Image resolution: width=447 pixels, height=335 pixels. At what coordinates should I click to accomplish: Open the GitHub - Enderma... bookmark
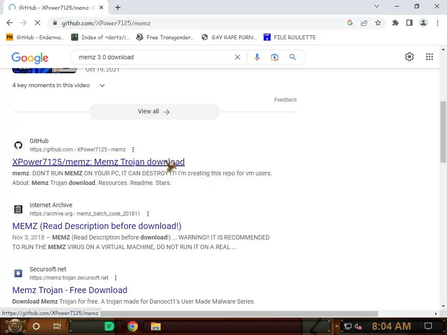pos(35,38)
